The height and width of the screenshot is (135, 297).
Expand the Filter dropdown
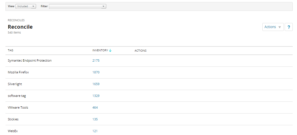78,6
